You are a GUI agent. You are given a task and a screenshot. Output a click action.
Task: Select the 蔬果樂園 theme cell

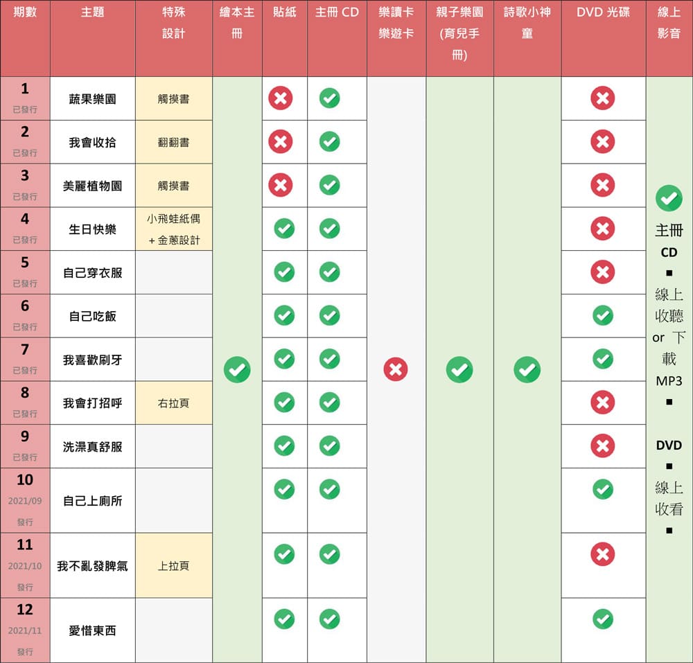pos(92,98)
